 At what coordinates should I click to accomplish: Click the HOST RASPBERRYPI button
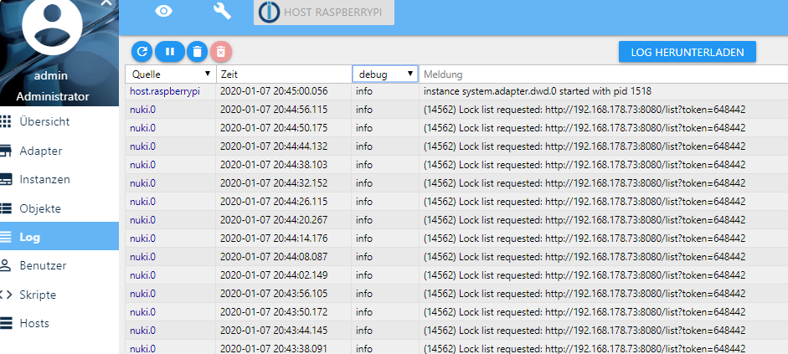coord(324,12)
